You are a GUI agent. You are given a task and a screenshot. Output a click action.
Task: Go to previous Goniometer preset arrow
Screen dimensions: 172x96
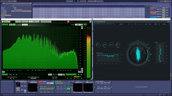[114, 24]
